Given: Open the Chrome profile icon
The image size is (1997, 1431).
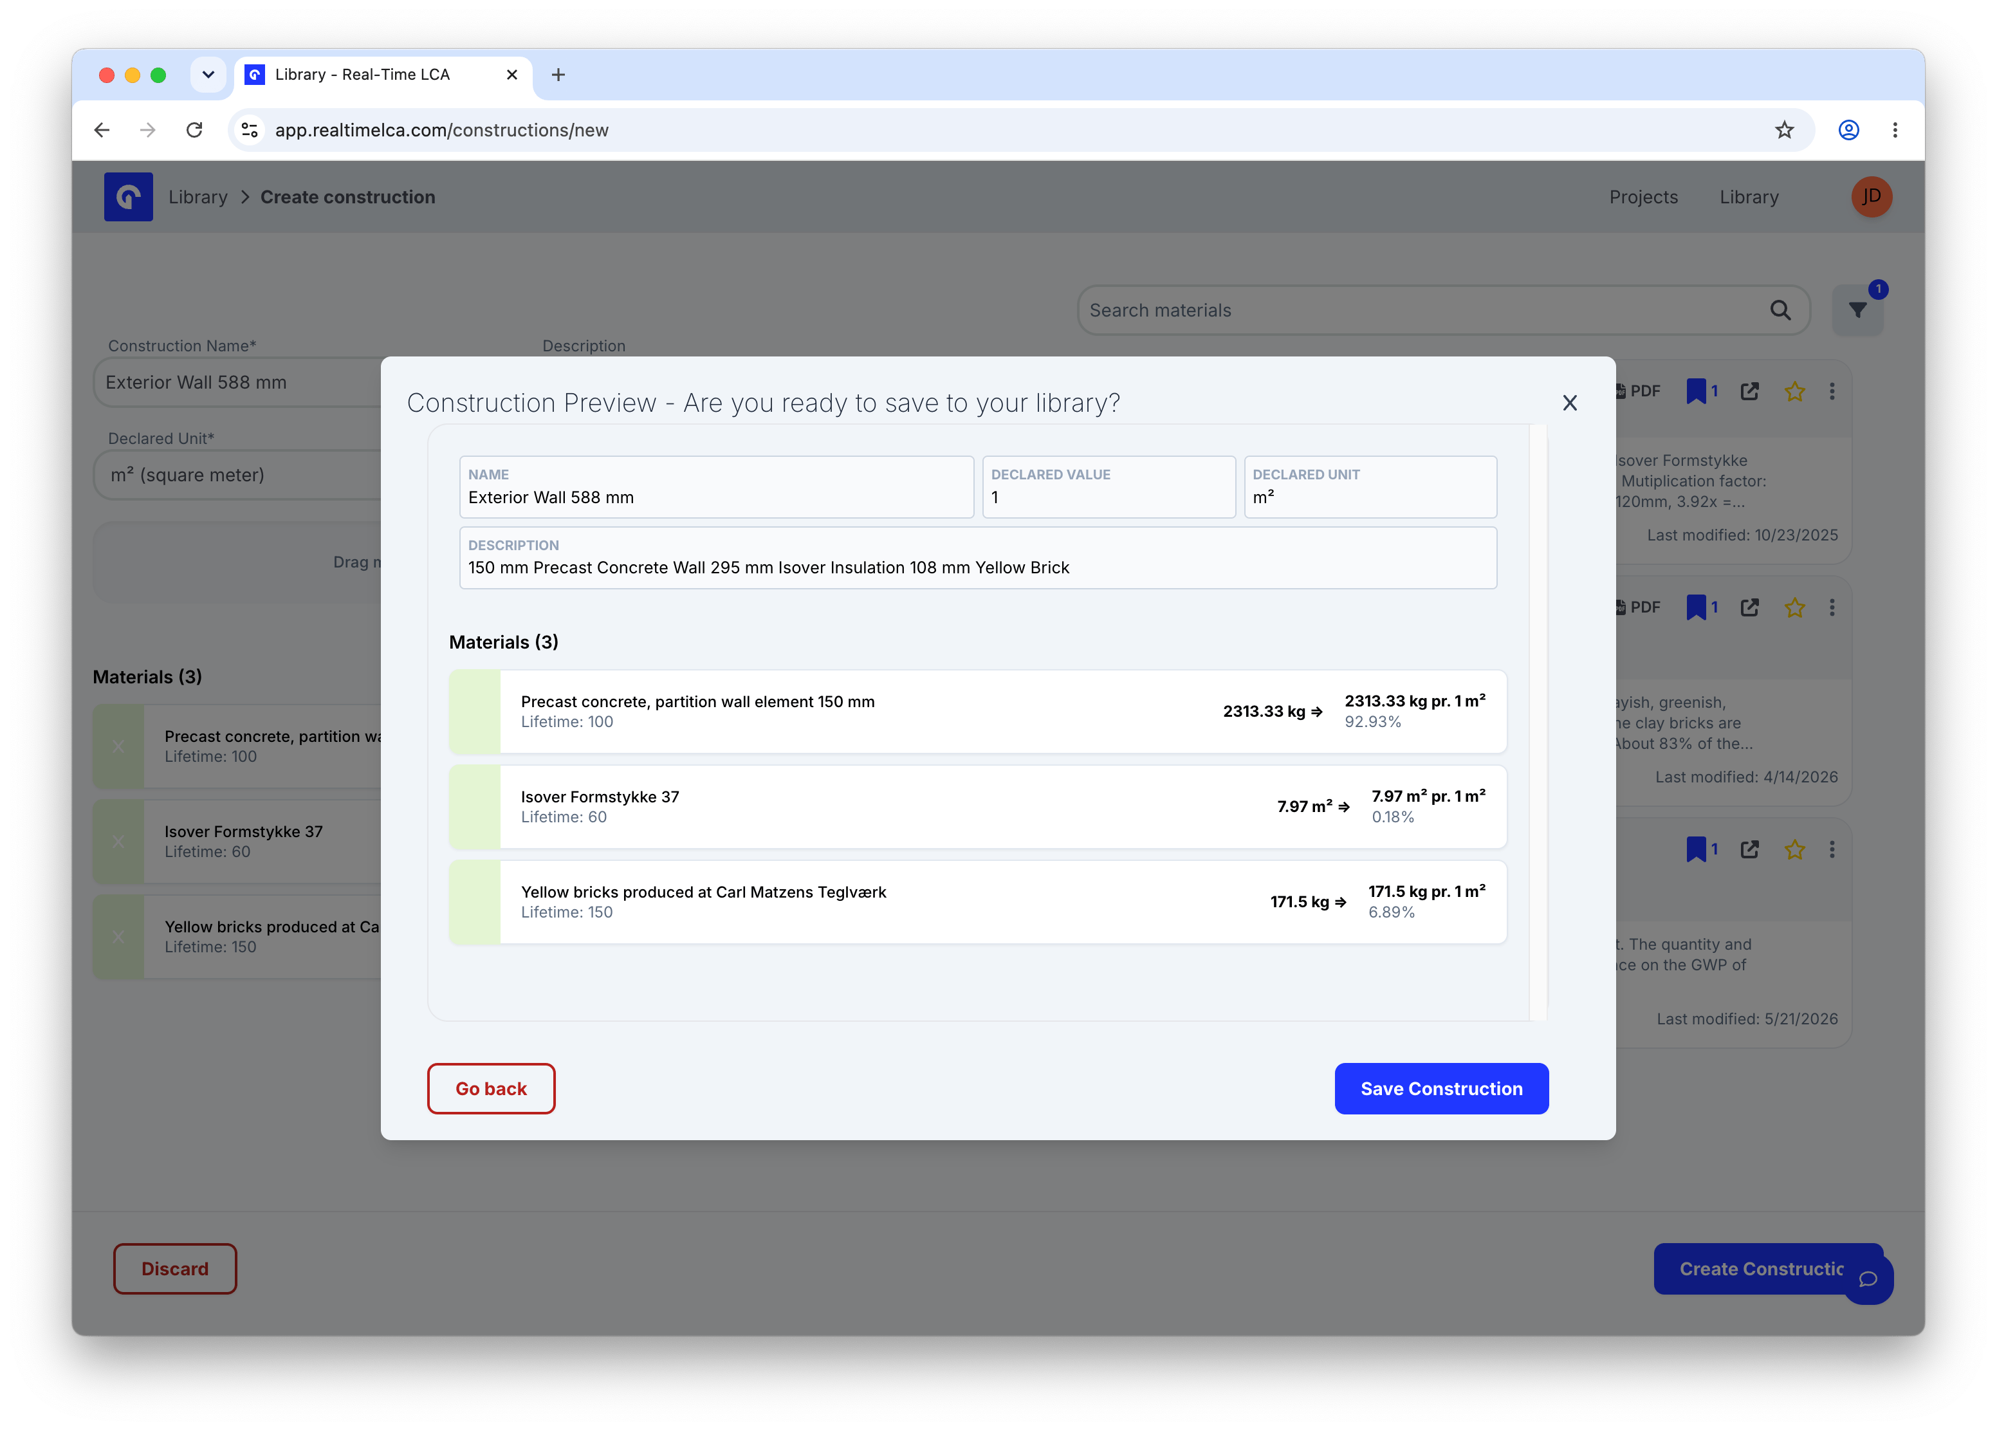Looking at the screenshot, I should click(x=1848, y=131).
